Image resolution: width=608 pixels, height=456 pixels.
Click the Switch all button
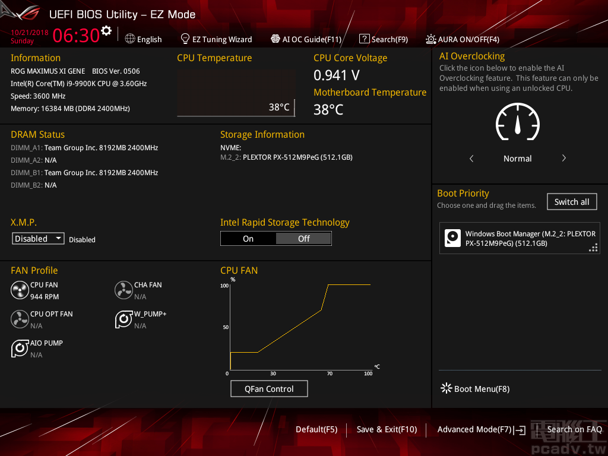pos(572,202)
